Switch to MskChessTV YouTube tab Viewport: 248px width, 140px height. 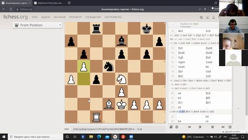coord(49,3)
